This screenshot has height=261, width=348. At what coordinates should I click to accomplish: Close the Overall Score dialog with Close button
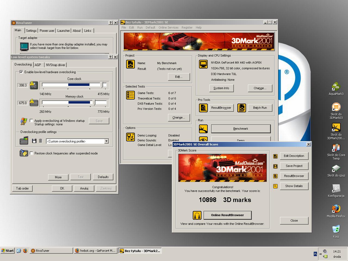294,220
